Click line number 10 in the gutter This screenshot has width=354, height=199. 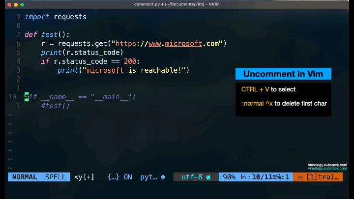pos(12,97)
